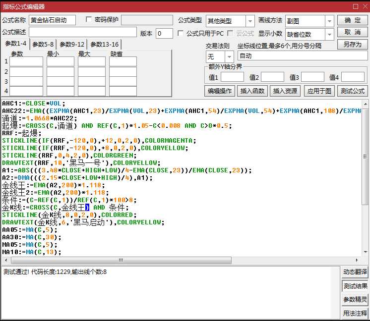Click the code line 金线王2:=EMA(A2,200)*1.118
The image size is (370, 321).
tap(55, 193)
